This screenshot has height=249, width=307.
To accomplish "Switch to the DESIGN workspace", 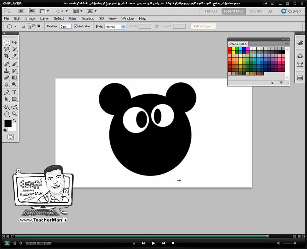I will click(256, 11).
